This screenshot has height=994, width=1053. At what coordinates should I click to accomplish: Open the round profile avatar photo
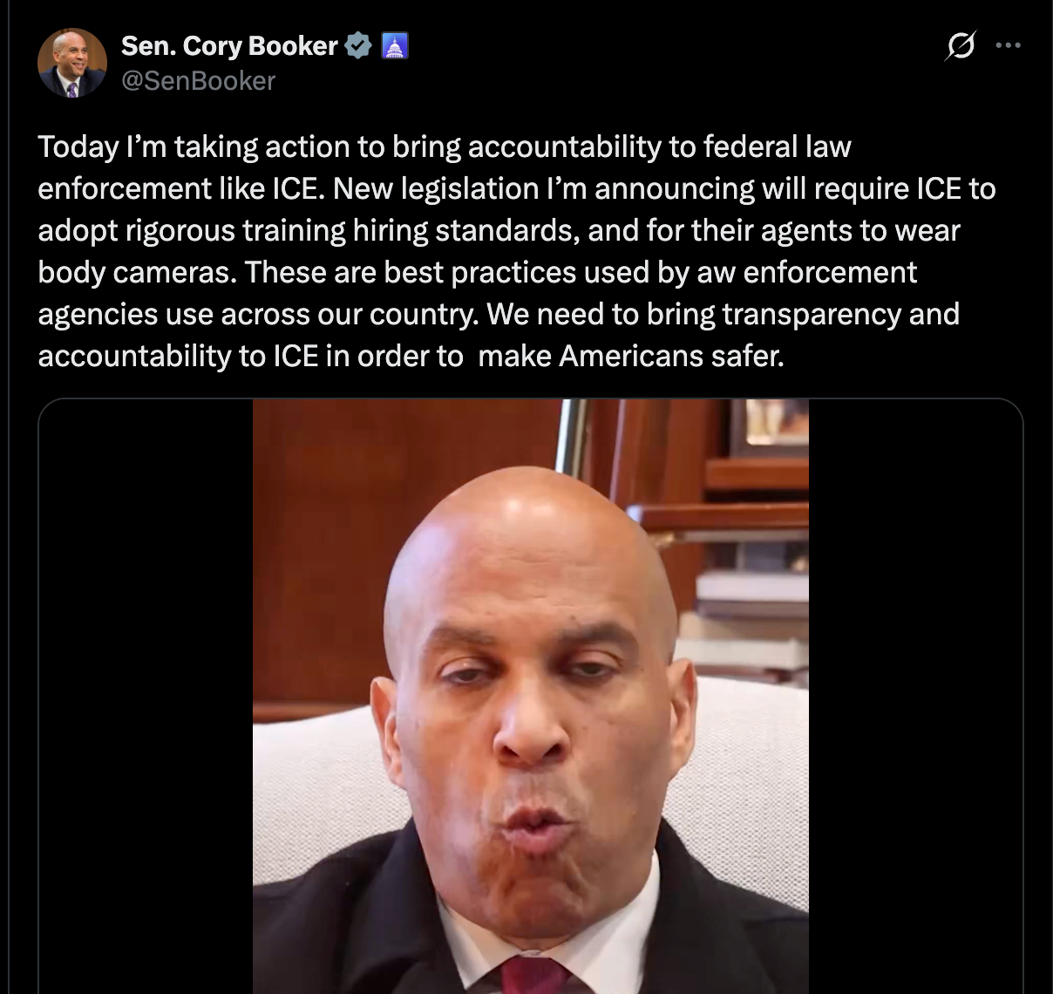coord(72,63)
